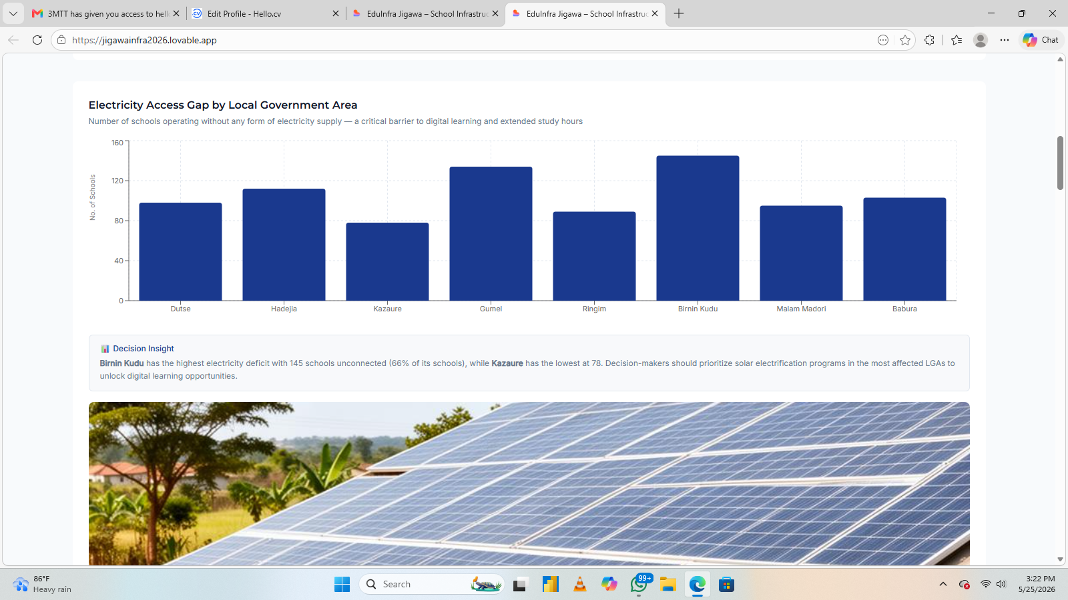View site information lock icon
Viewport: 1068px width, 600px height.
click(61, 40)
